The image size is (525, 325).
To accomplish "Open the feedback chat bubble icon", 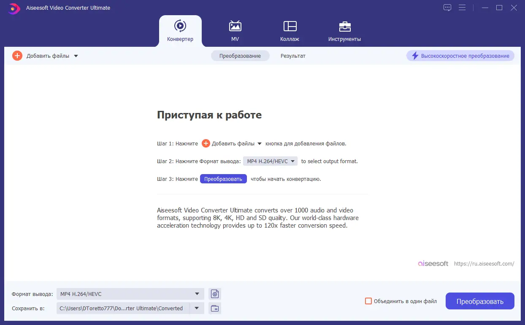I will pyautogui.click(x=447, y=7).
